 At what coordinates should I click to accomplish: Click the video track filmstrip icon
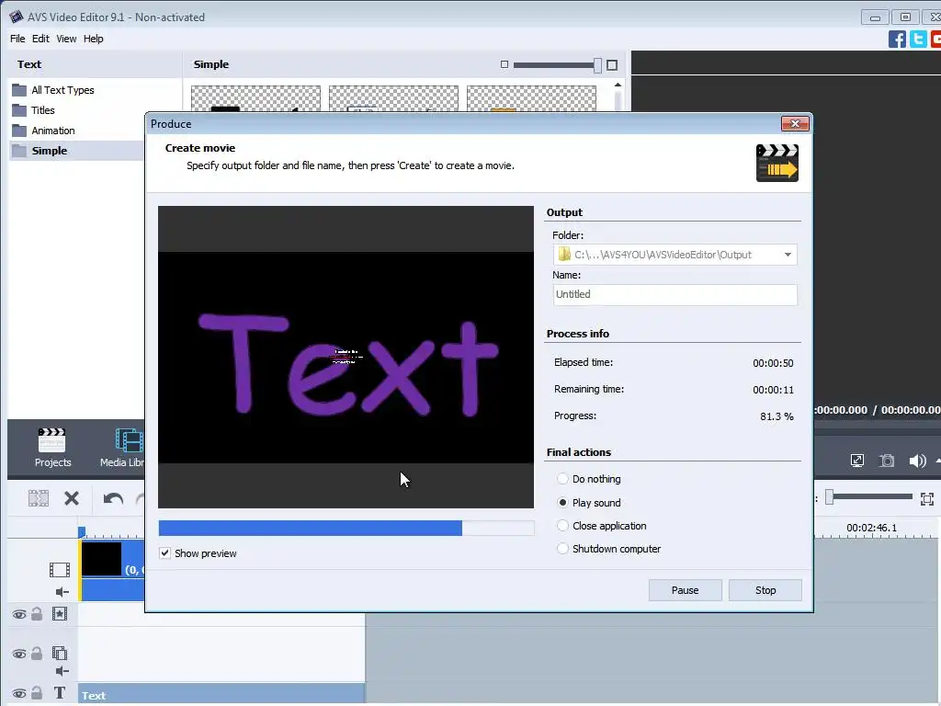click(x=60, y=570)
